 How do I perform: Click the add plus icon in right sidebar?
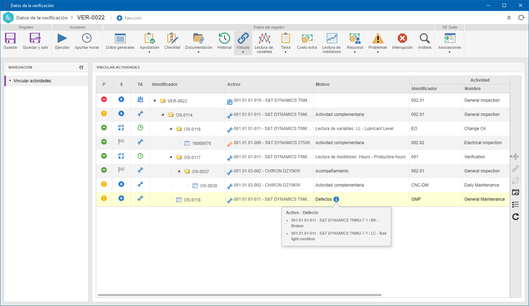click(516, 157)
